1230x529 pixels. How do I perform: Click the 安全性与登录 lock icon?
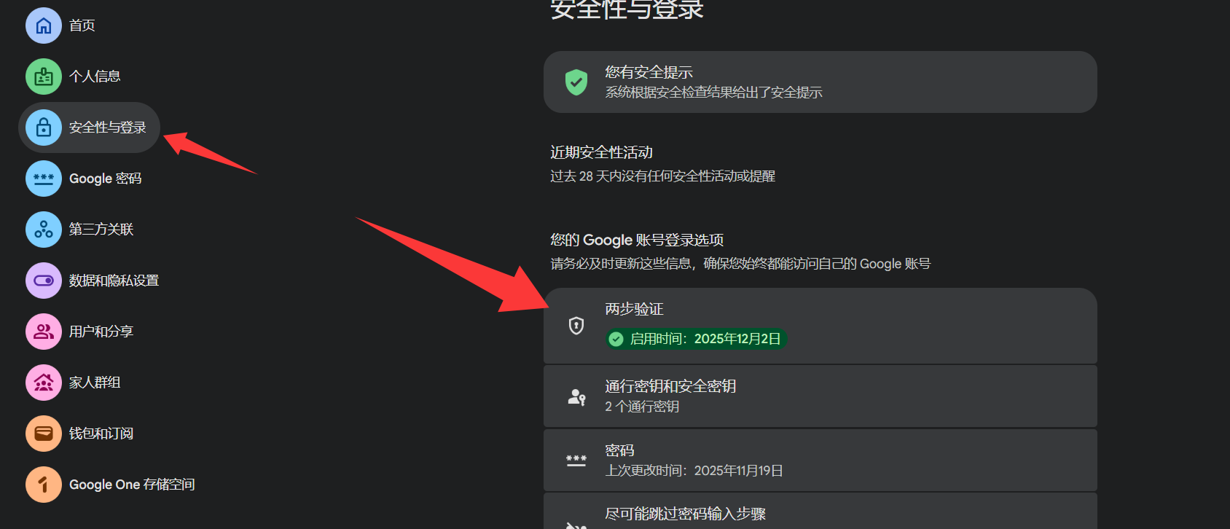point(44,128)
